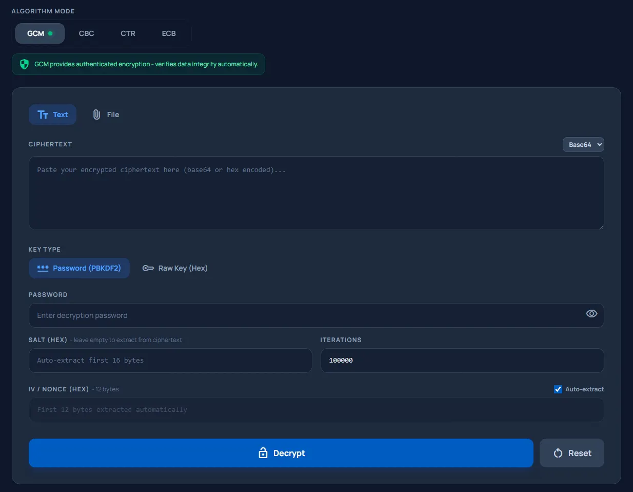This screenshot has width=633, height=492.
Task: Select the GCM algorithm mode
Action: pyautogui.click(x=40, y=33)
